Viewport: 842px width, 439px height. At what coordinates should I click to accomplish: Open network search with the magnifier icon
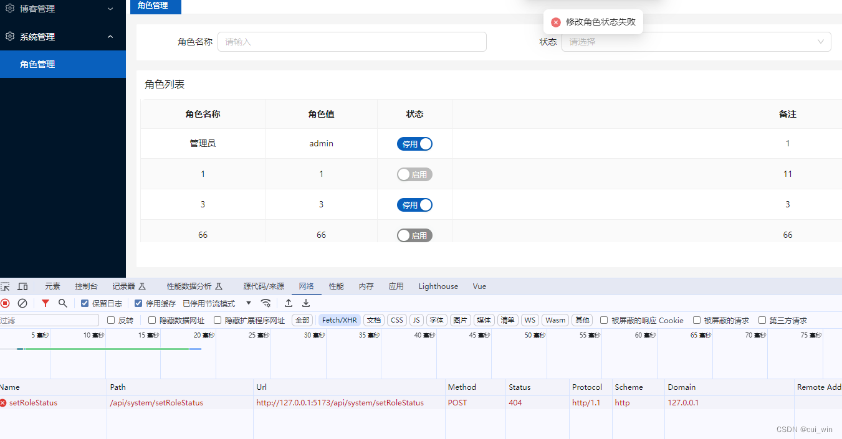tap(62, 303)
